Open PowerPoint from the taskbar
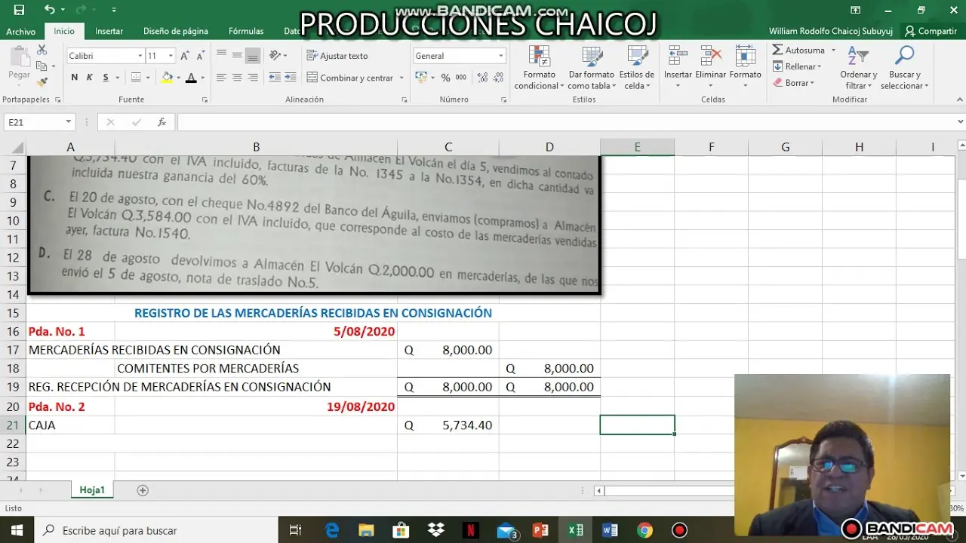Screen dimensions: 966x543 pyautogui.click(x=540, y=530)
